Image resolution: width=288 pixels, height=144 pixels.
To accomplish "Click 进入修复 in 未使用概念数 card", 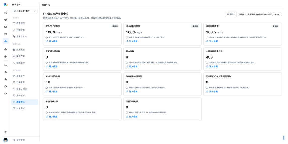I will (52, 117).
